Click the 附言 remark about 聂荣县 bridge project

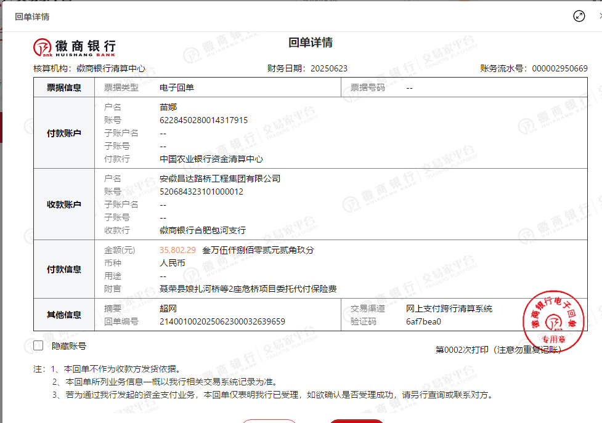click(x=248, y=289)
